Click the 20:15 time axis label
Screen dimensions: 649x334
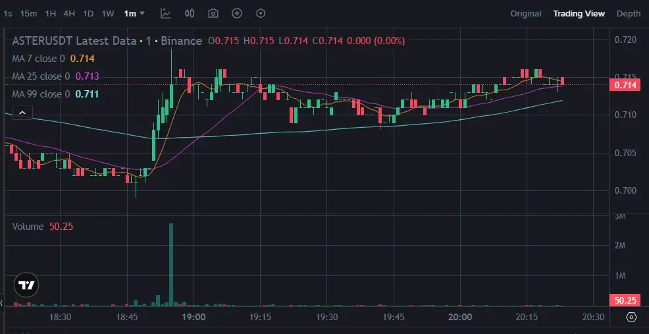click(527, 317)
